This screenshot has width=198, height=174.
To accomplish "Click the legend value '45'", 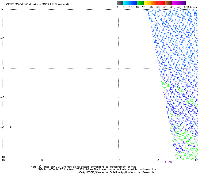I will (x=178, y=7).
